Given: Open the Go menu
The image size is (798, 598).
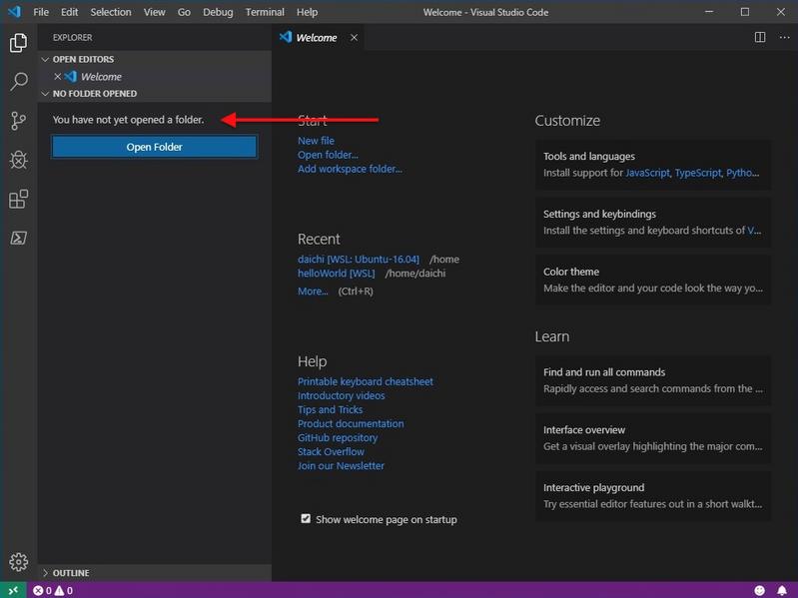Looking at the screenshot, I should tap(184, 12).
